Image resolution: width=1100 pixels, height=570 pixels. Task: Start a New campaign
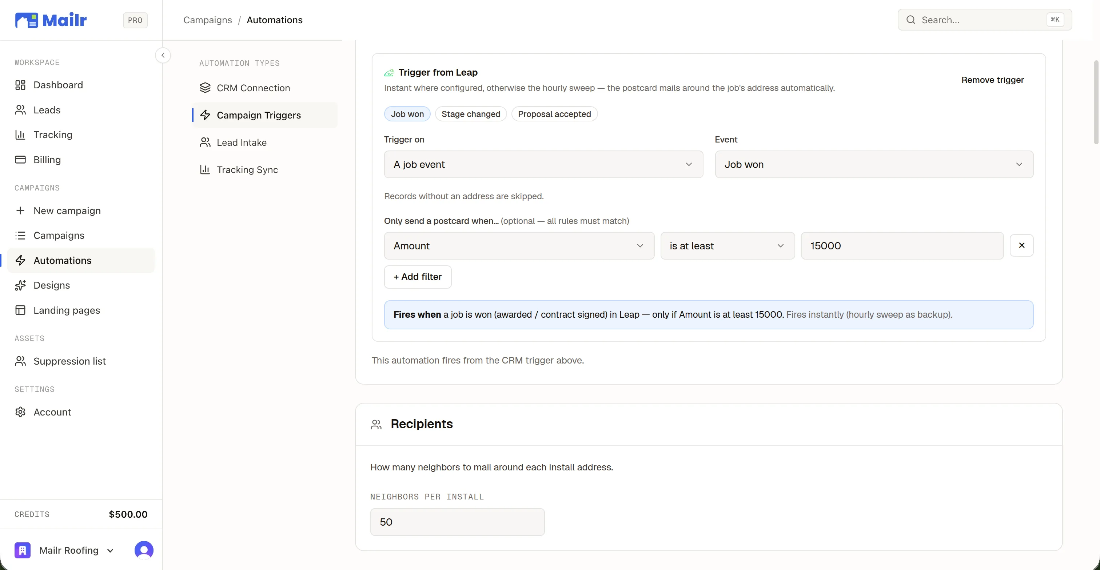81,210
